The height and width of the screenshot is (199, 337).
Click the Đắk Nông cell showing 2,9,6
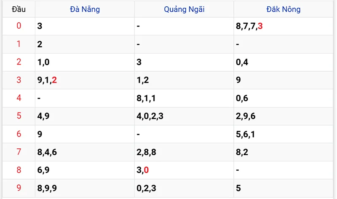coord(246,116)
